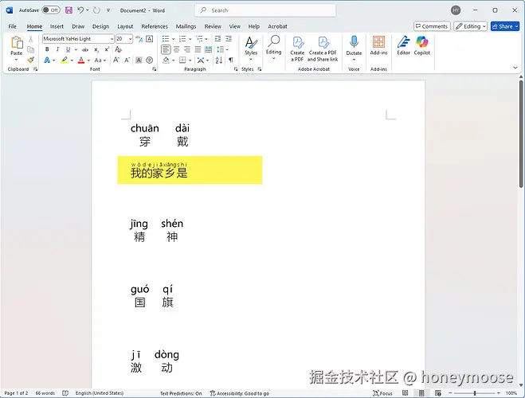Viewport: 525px width, 398px height.
Task: Switch to the References tab
Action: click(155, 26)
